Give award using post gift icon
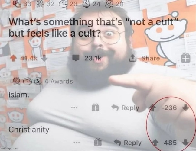 click(x=186, y=58)
